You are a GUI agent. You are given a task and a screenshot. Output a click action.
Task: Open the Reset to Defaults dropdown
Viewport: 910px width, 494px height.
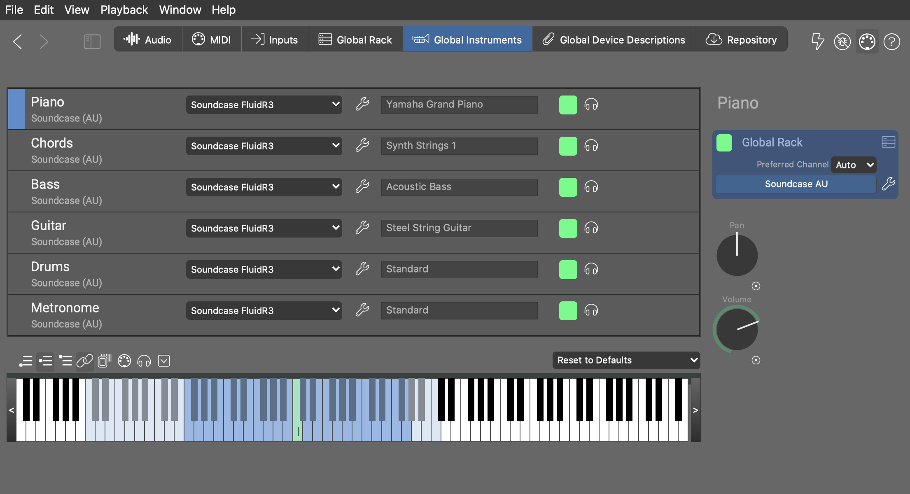[626, 360]
